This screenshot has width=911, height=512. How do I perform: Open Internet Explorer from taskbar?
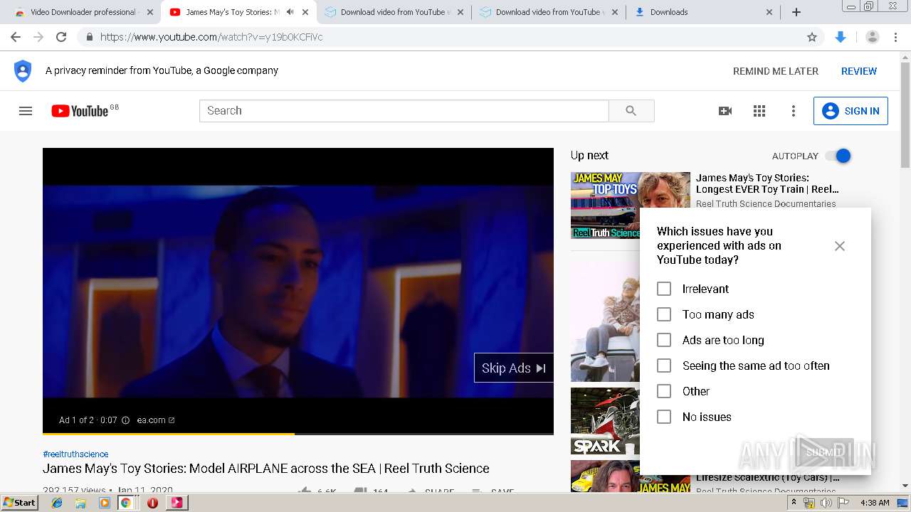(57, 503)
